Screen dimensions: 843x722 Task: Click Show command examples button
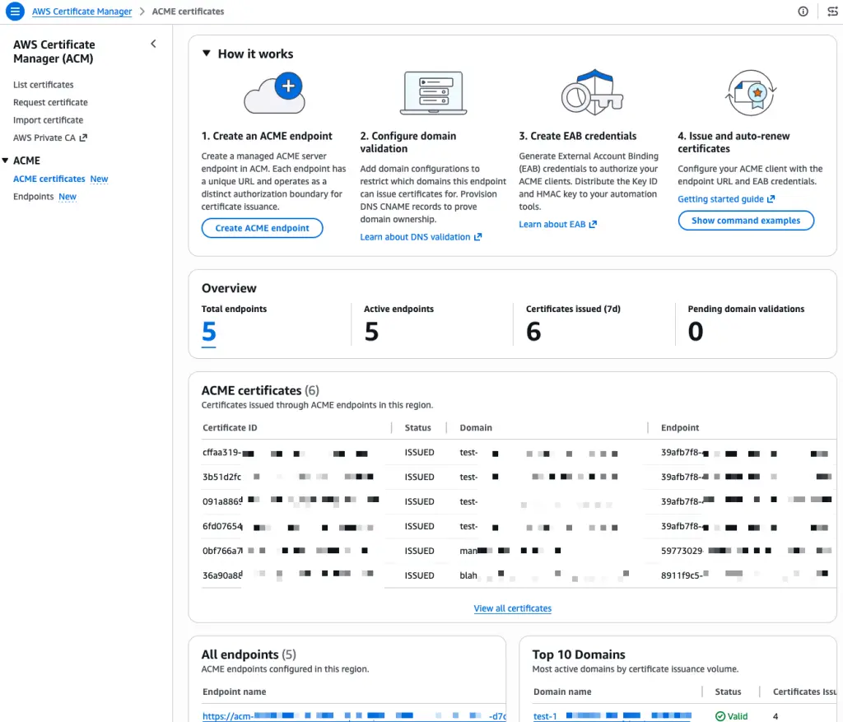click(x=746, y=221)
